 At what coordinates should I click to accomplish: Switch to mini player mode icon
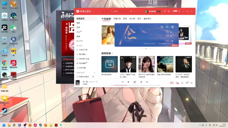[x=179, y=11]
